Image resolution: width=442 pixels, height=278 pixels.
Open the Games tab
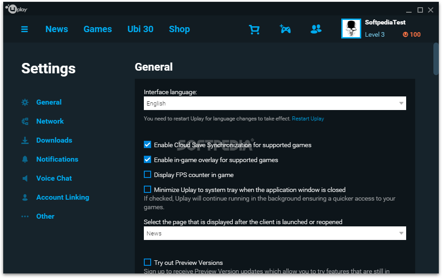click(98, 29)
